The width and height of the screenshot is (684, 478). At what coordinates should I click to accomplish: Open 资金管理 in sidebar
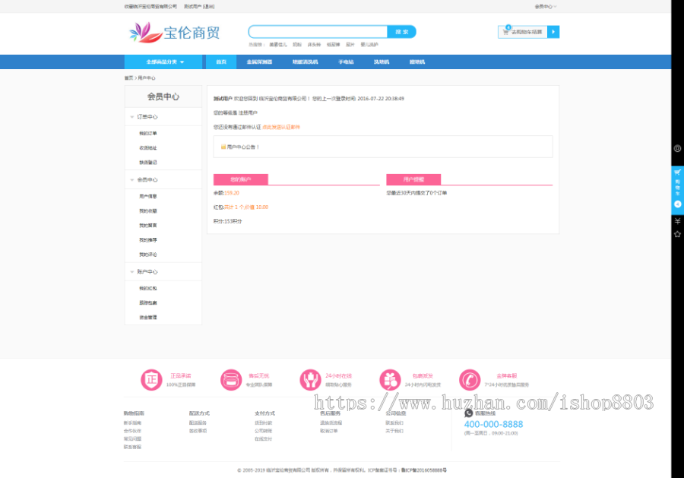(x=148, y=318)
